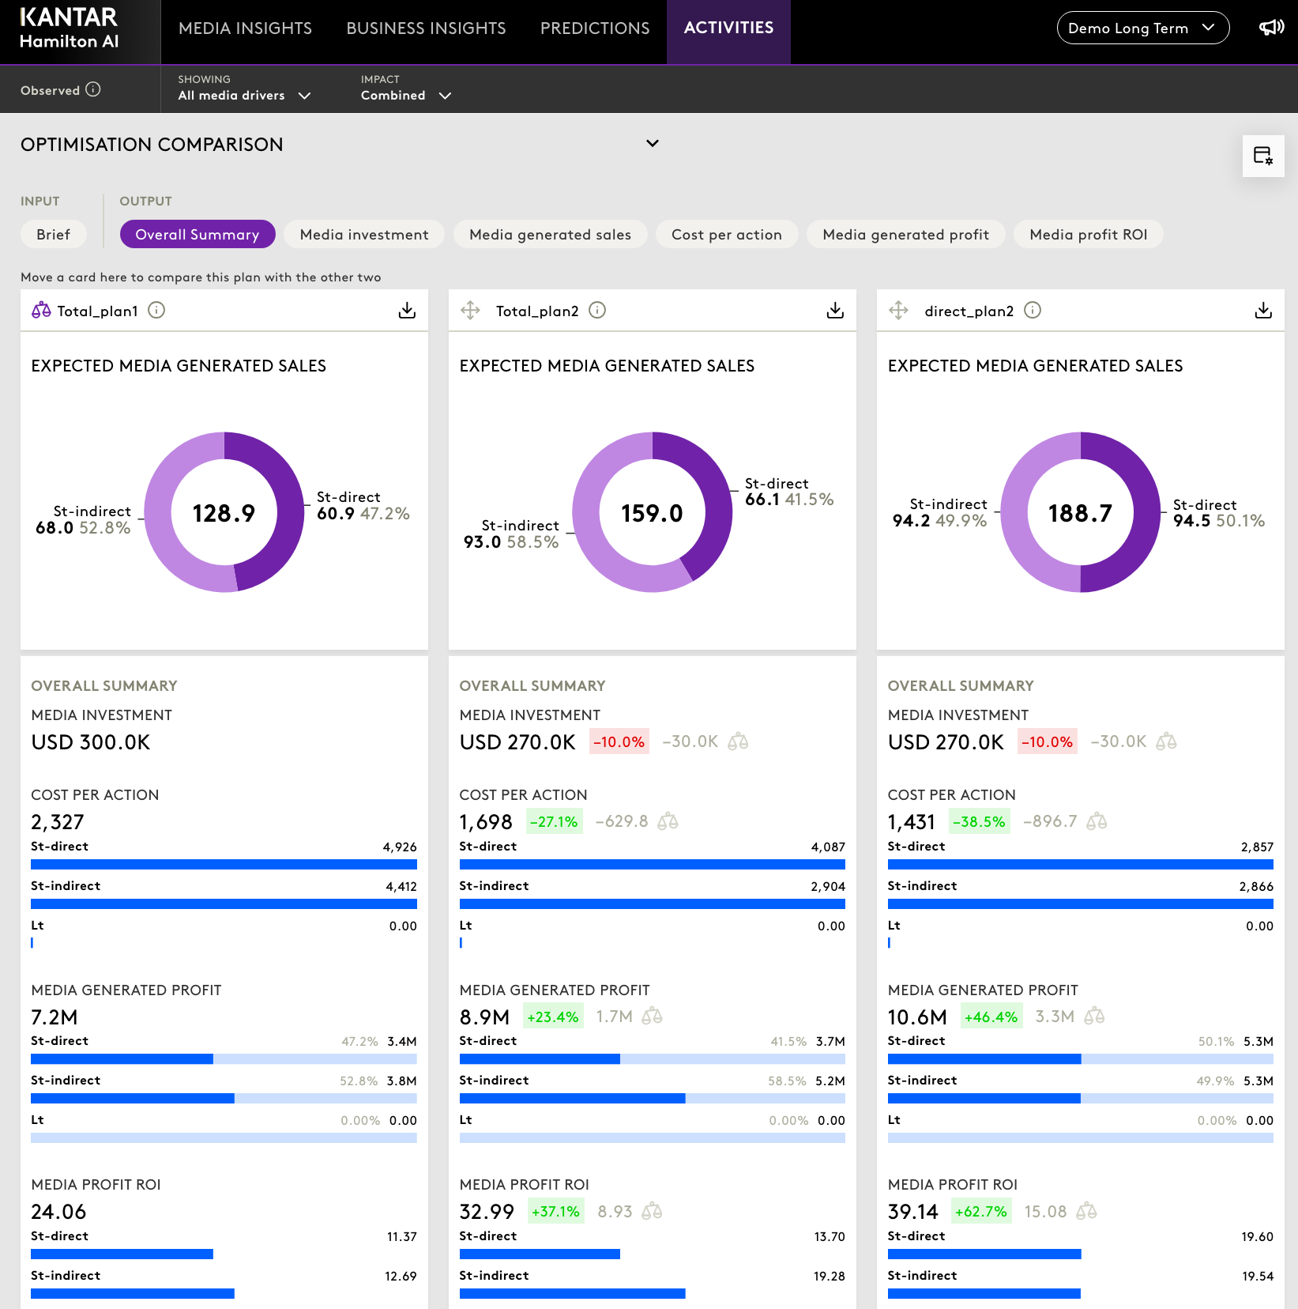Click the +23.4% profit badge on Total_plan2
This screenshot has height=1309, width=1298.
click(x=553, y=1017)
